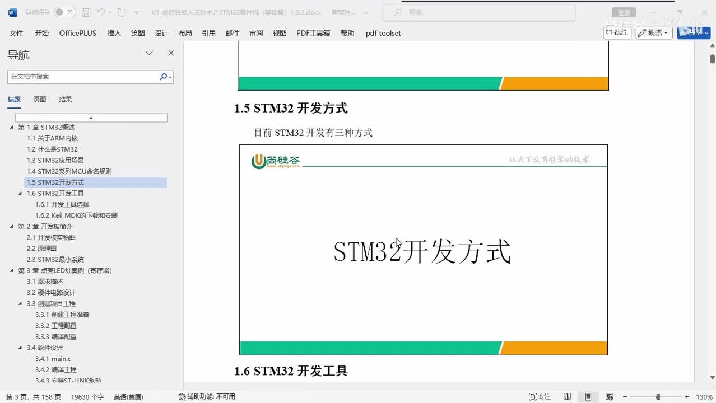Switch to Focus mode (专注) in status bar
This screenshot has height=403, width=716.
point(540,396)
